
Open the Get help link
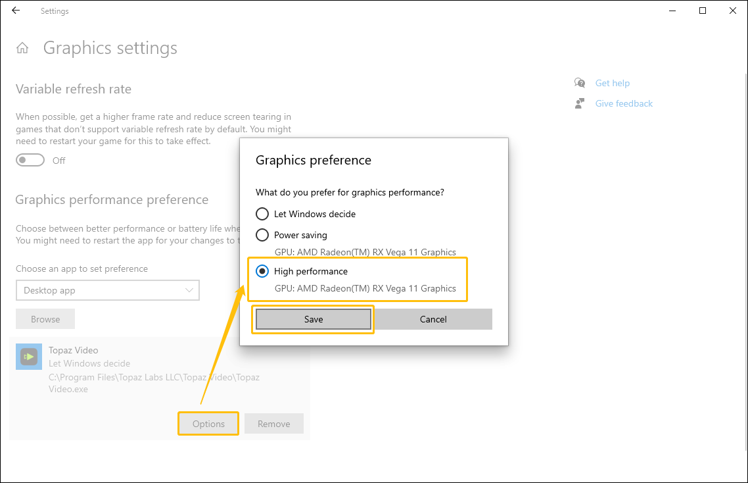click(x=612, y=83)
